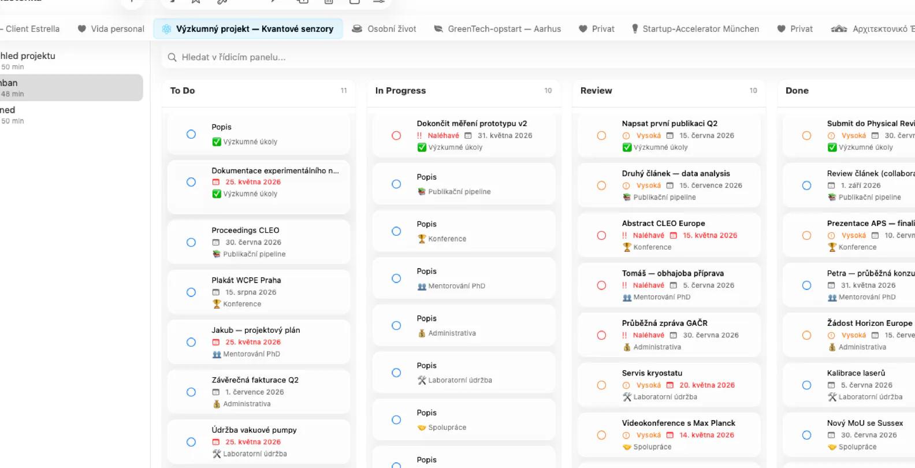Click the books icon beside Publikační pipeline in In Progress
The width and height of the screenshot is (915, 468).
tap(422, 192)
